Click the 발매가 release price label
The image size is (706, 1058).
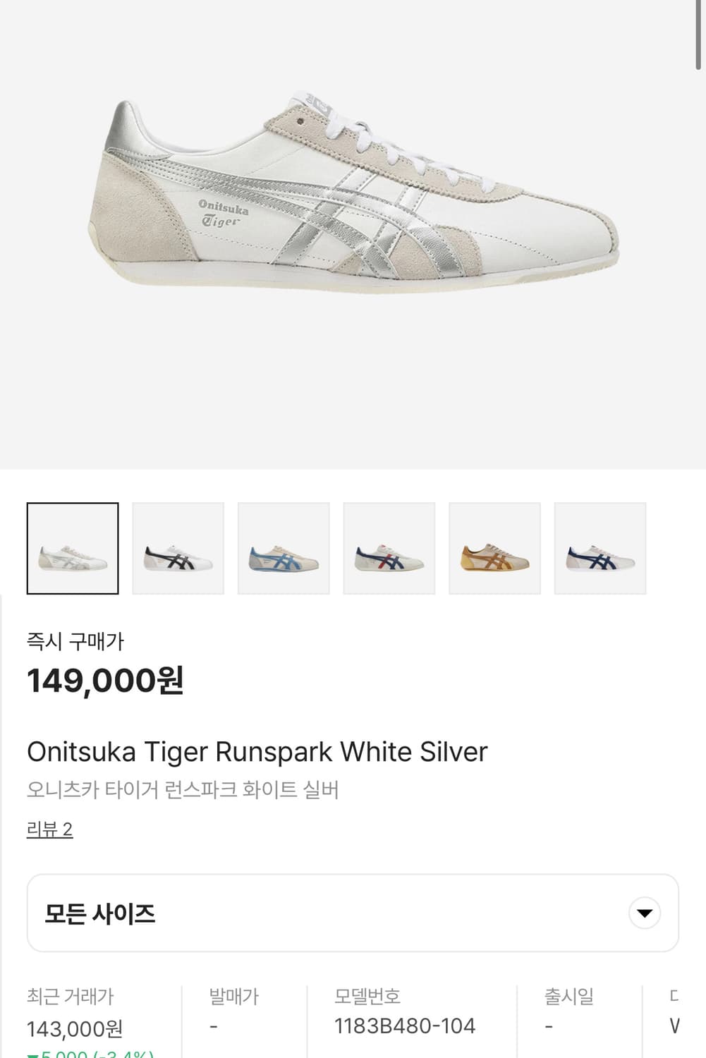(x=233, y=997)
